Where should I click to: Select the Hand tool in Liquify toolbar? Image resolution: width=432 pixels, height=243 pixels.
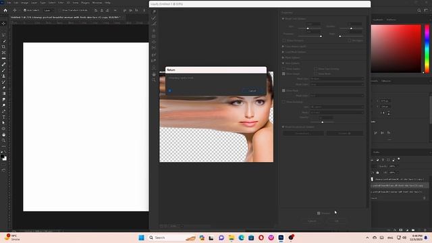[154, 74]
